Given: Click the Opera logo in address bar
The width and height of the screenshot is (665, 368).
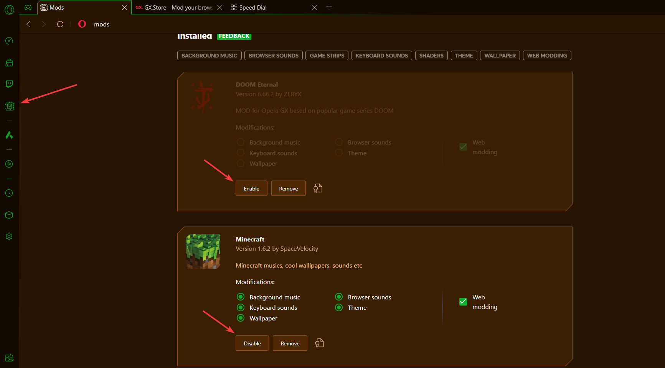Looking at the screenshot, I should (82, 24).
